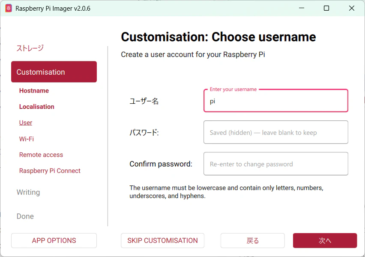The image size is (365, 257).
Task: Close the Raspberry Pi Imager window
Action: pos(351,8)
